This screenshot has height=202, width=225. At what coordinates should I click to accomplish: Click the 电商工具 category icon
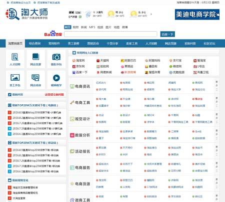click(x=72, y=102)
